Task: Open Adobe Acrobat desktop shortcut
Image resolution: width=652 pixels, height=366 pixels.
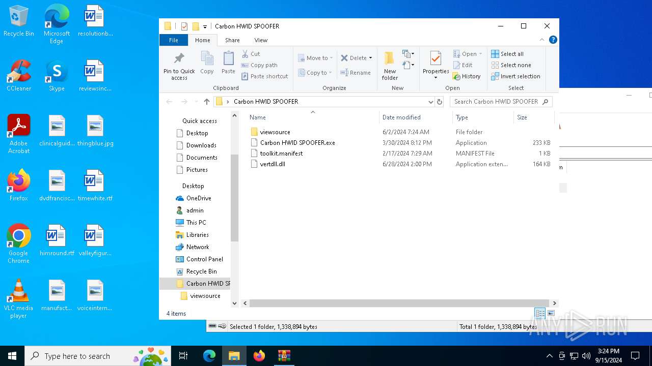Action: [19, 134]
